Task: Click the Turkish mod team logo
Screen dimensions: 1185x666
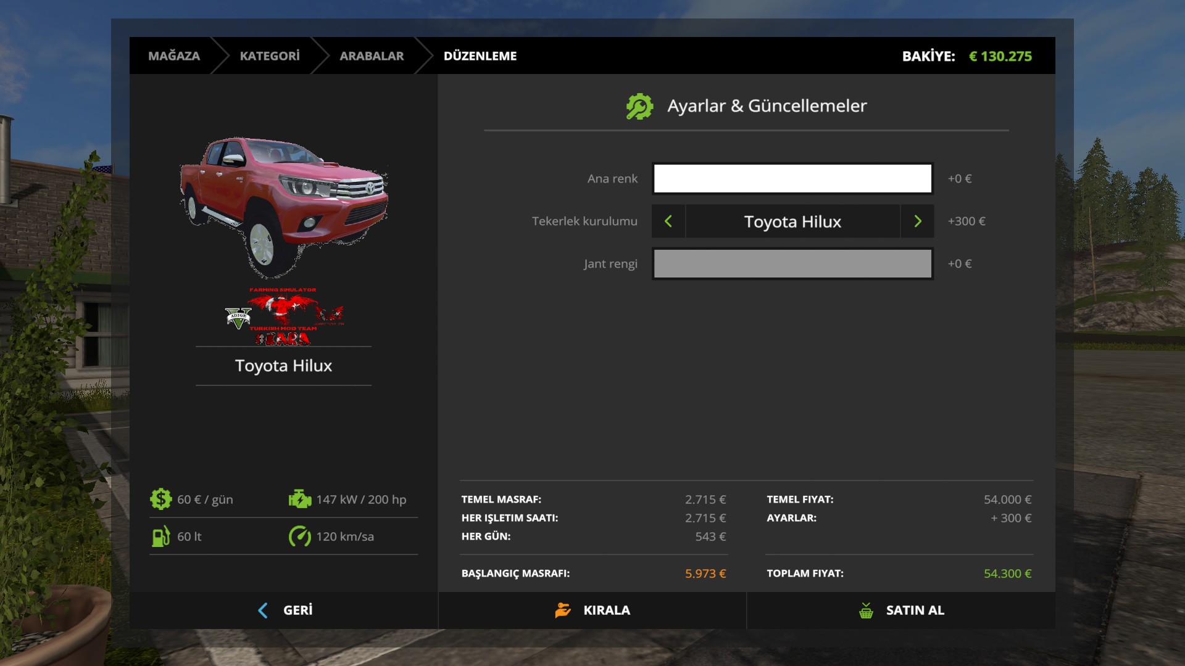Action: point(284,316)
